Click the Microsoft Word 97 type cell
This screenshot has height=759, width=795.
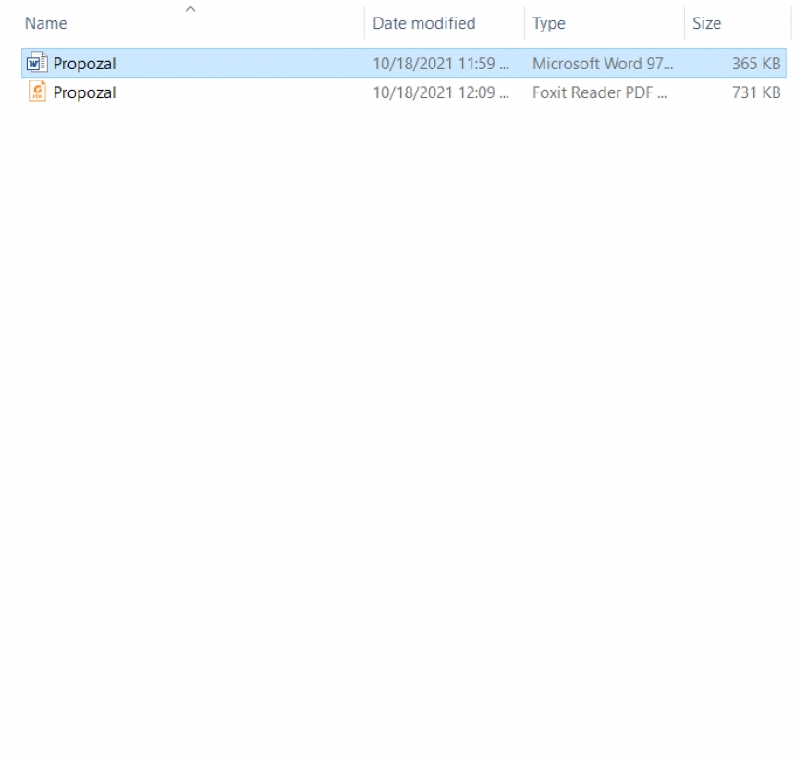(603, 64)
